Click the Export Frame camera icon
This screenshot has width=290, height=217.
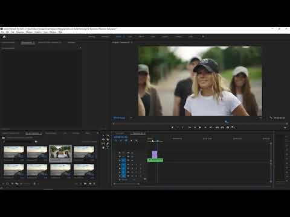pyautogui.click(x=228, y=128)
